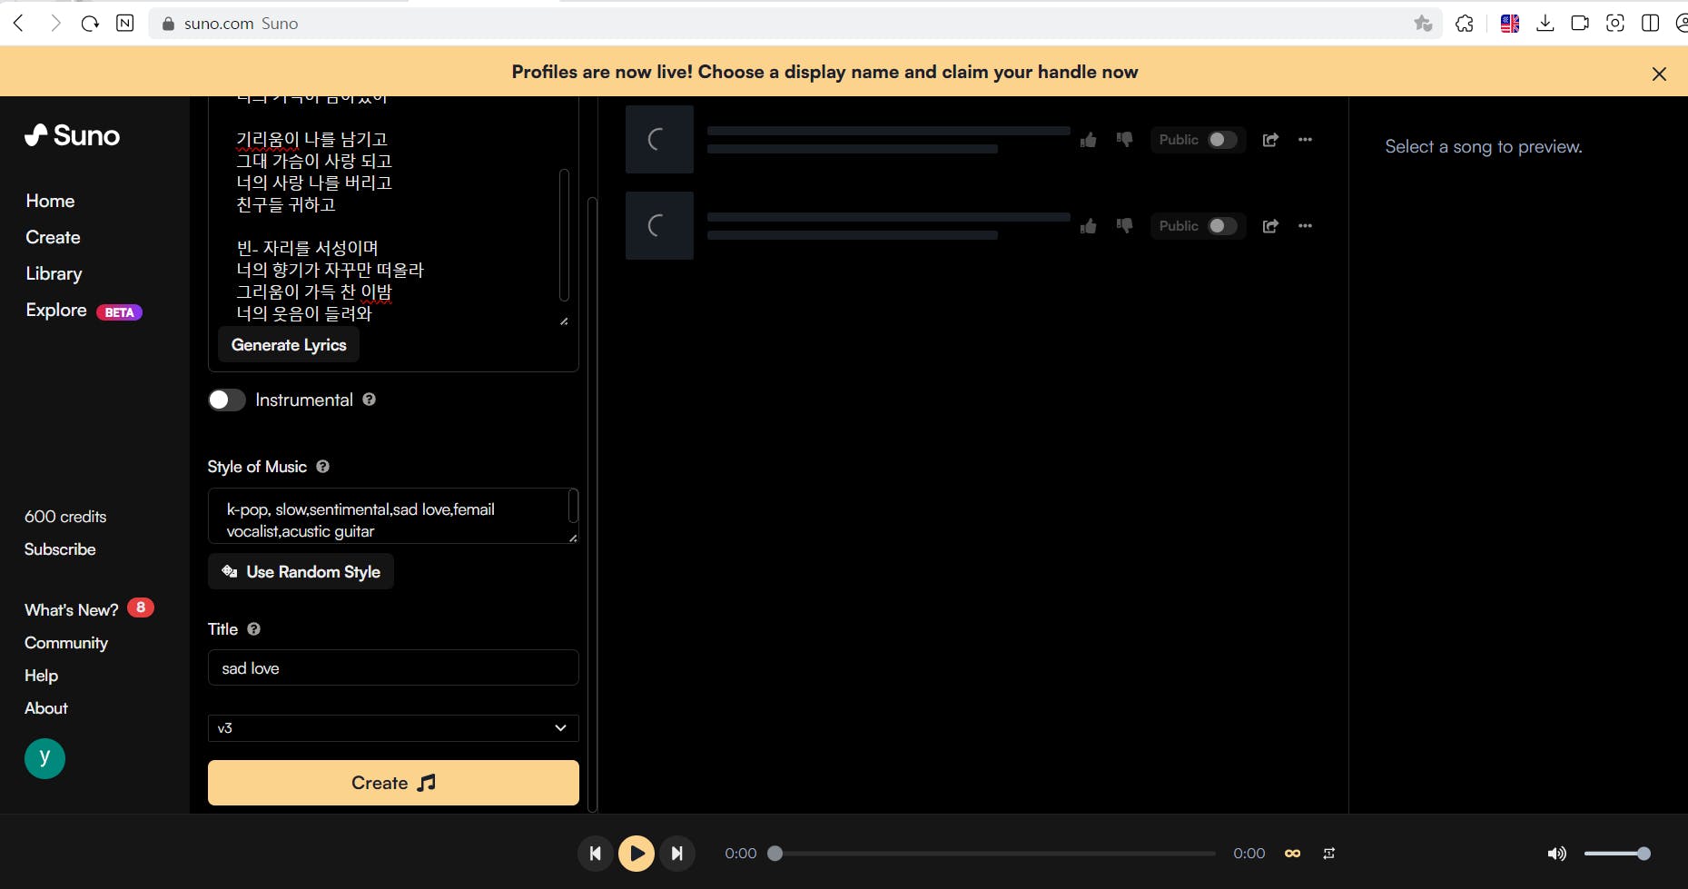This screenshot has width=1688, height=889.
Task: Click the Suno logo
Action: point(72,135)
